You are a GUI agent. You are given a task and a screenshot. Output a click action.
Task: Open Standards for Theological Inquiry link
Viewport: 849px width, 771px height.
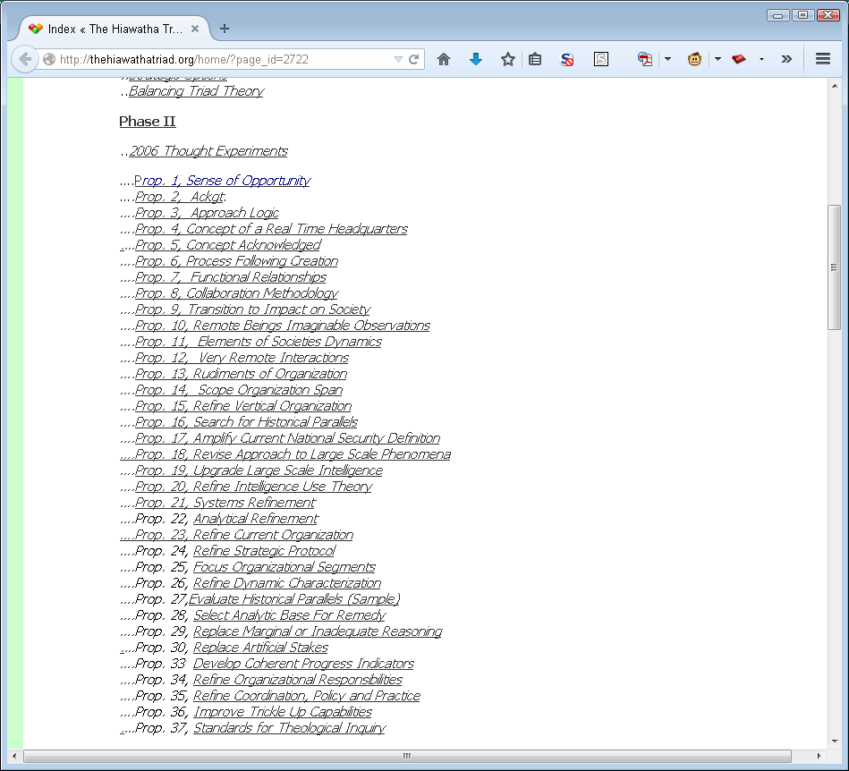[289, 728]
